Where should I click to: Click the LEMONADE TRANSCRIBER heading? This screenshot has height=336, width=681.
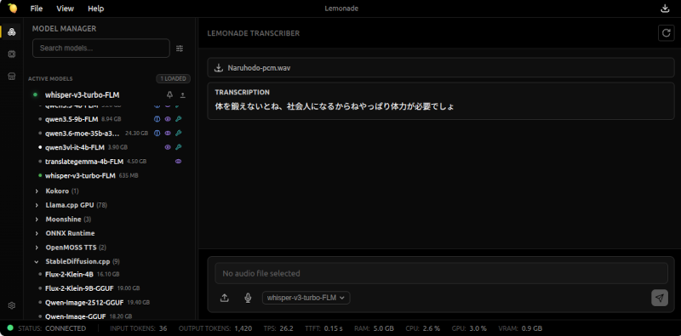pyautogui.click(x=253, y=33)
